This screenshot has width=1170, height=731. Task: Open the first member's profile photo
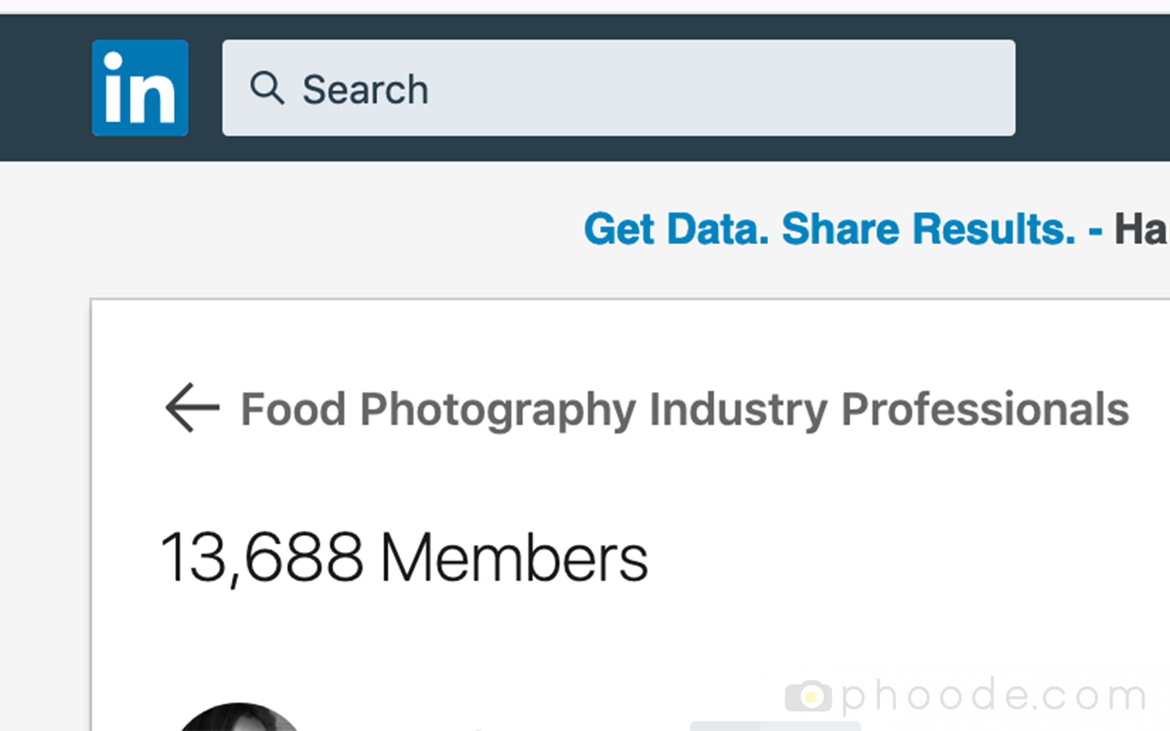point(239,717)
